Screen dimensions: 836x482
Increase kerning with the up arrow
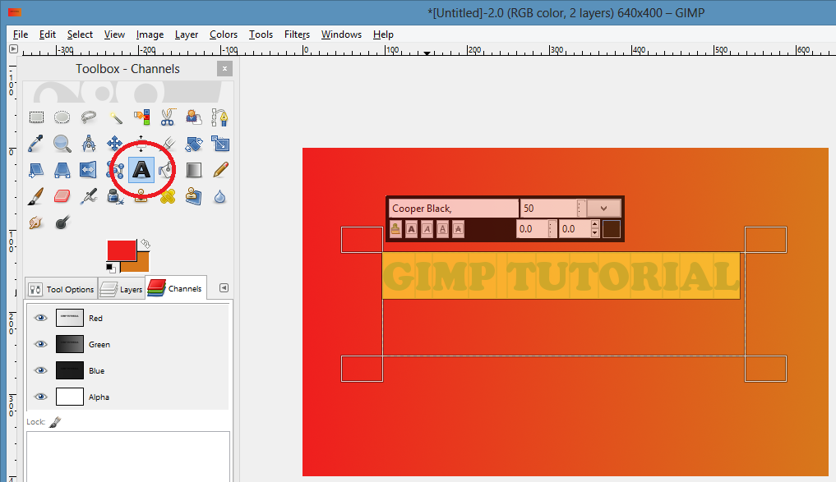[x=595, y=225]
